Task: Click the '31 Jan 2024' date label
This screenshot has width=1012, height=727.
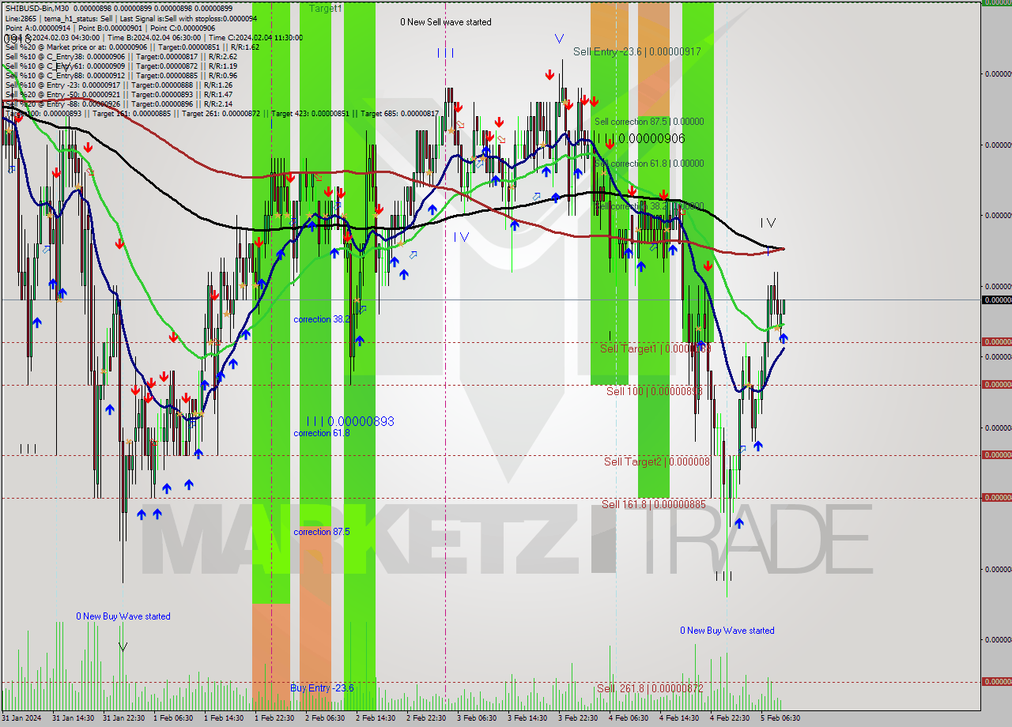Action: (x=21, y=718)
